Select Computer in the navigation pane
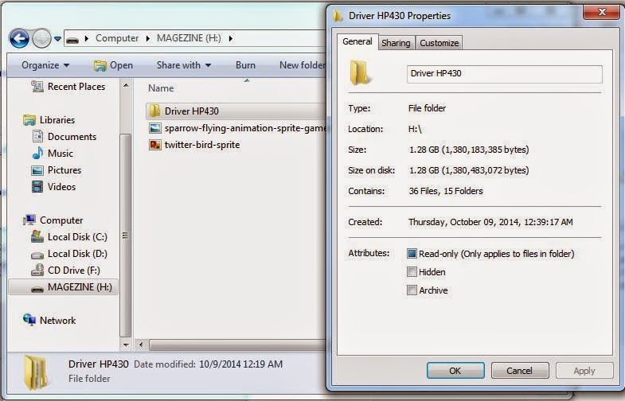 pyautogui.click(x=61, y=220)
